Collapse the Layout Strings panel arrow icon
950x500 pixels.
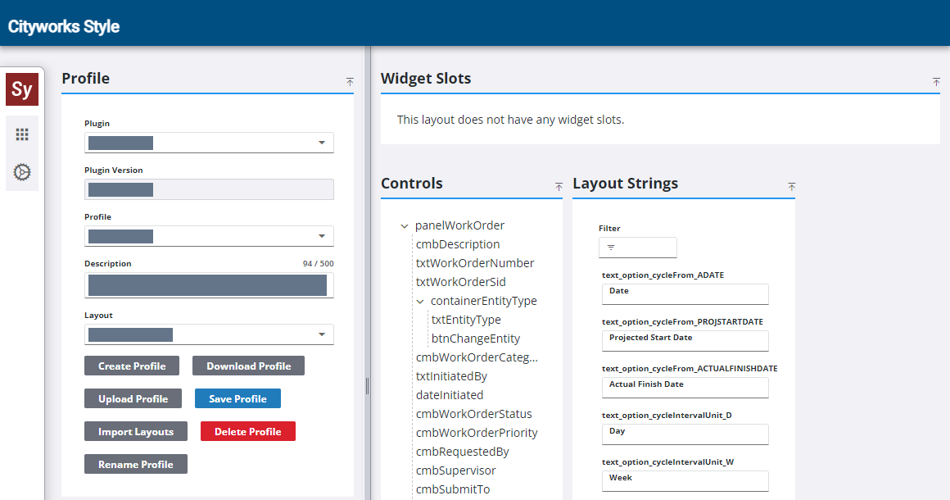(x=791, y=186)
